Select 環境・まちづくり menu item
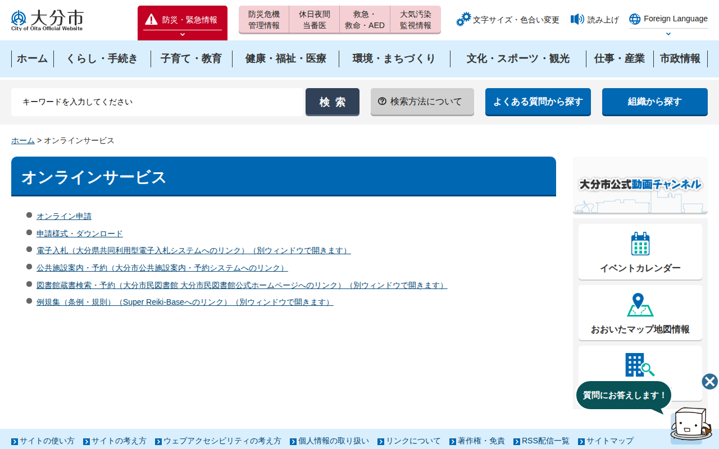 click(x=394, y=58)
